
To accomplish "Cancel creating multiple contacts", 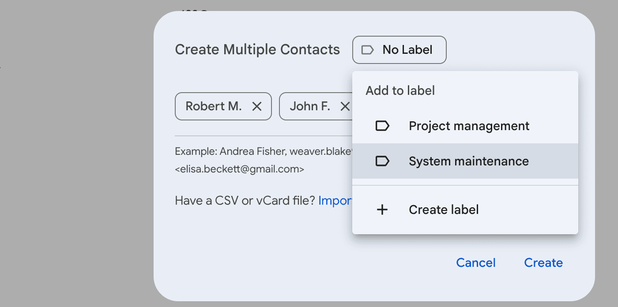I will point(475,262).
